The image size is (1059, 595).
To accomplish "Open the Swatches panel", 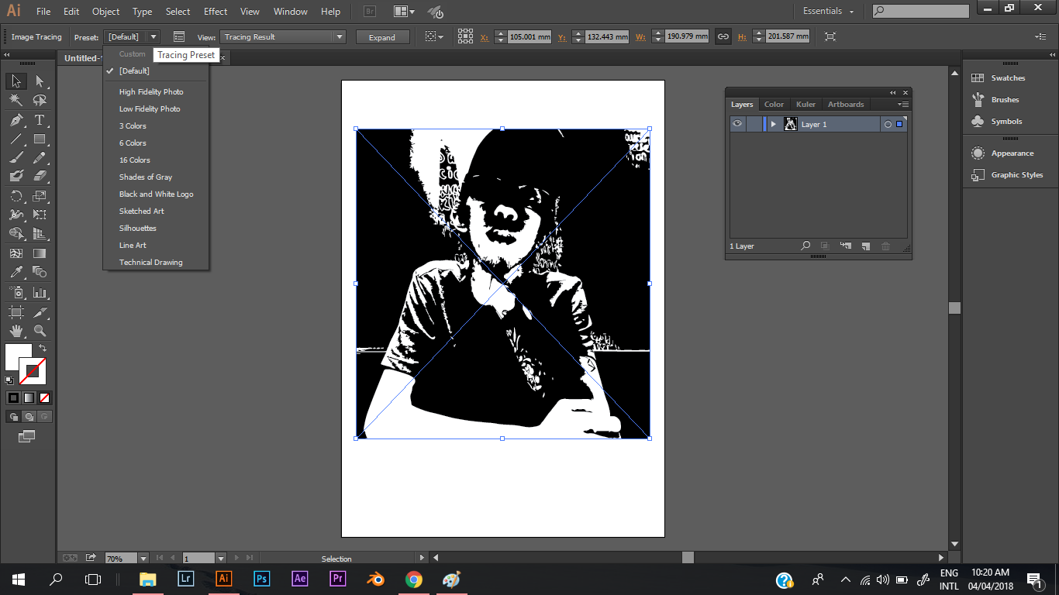I will 1008,78.
